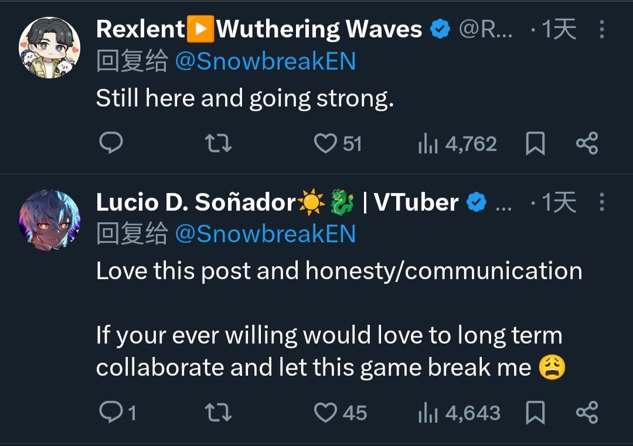Reply to Lucio D. Soñador's tweet

tap(110, 413)
